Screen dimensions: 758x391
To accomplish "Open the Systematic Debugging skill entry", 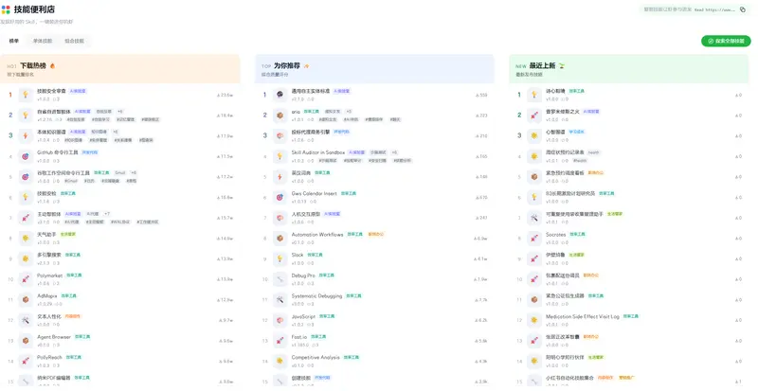I will click(x=374, y=300).
